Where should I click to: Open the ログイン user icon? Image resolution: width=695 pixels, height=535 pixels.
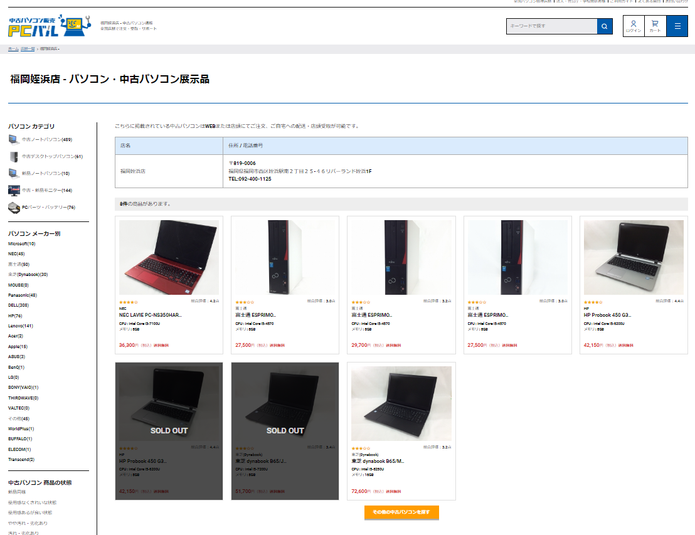[x=634, y=26]
